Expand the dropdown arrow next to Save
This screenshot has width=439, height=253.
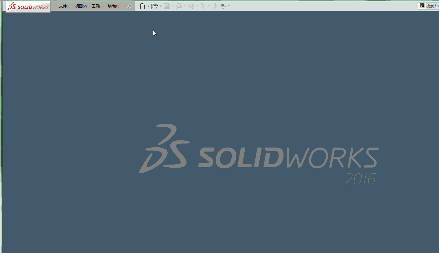pyautogui.click(x=173, y=6)
